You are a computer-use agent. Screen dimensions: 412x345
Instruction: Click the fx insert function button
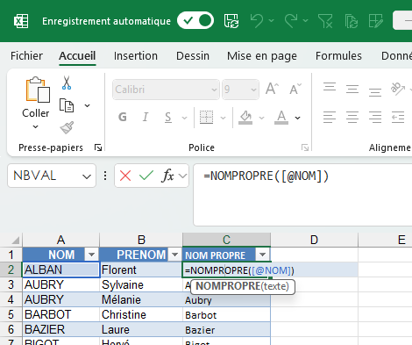[x=167, y=176]
